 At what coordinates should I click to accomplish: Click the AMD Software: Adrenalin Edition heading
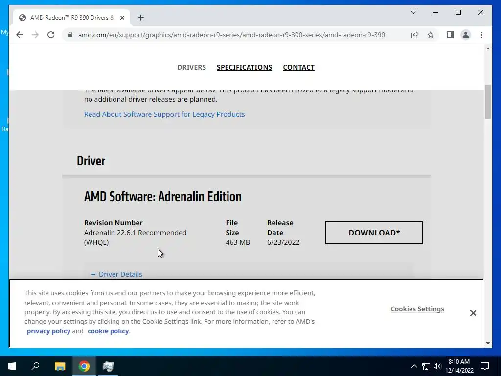pos(162,197)
